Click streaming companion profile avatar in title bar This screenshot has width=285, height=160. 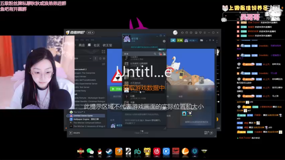click(175, 32)
